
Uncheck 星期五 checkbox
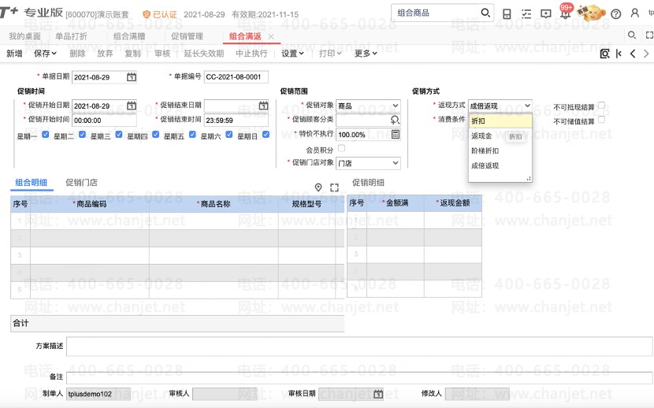point(192,134)
